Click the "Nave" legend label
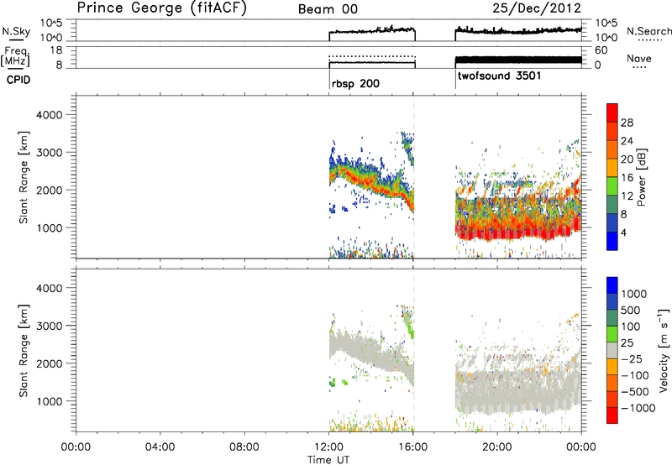 [639, 59]
